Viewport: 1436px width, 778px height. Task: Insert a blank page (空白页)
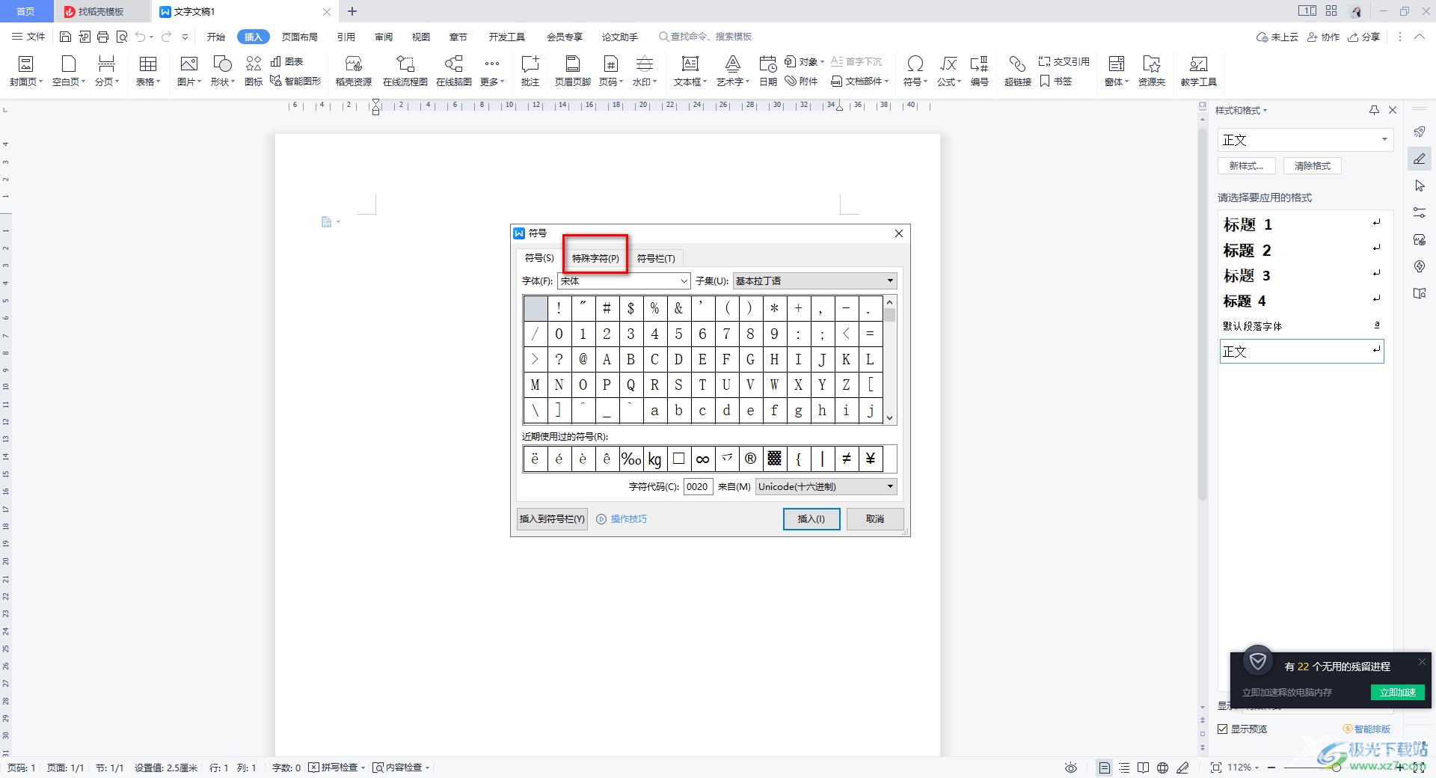tap(68, 71)
